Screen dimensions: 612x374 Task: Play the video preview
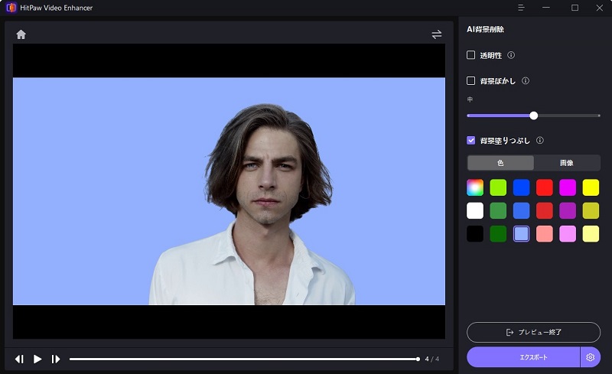click(x=37, y=359)
